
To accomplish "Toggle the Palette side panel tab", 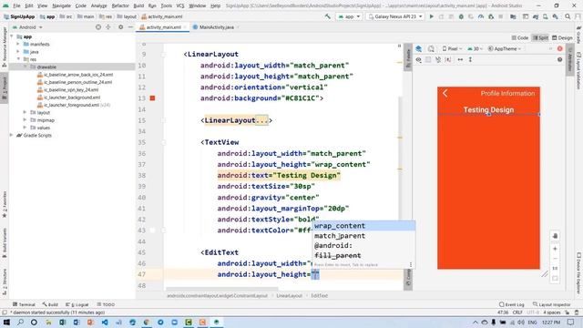I will click(x=408, y=58).
